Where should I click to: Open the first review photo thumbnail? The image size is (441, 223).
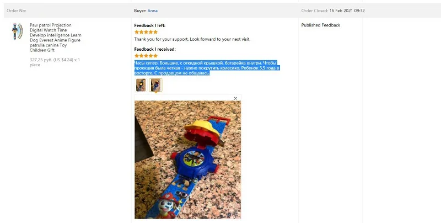coord(141,85)
